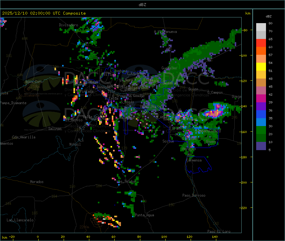Click the -140 km axis tick label
285x241 pixels.
[x=243, y=106]
